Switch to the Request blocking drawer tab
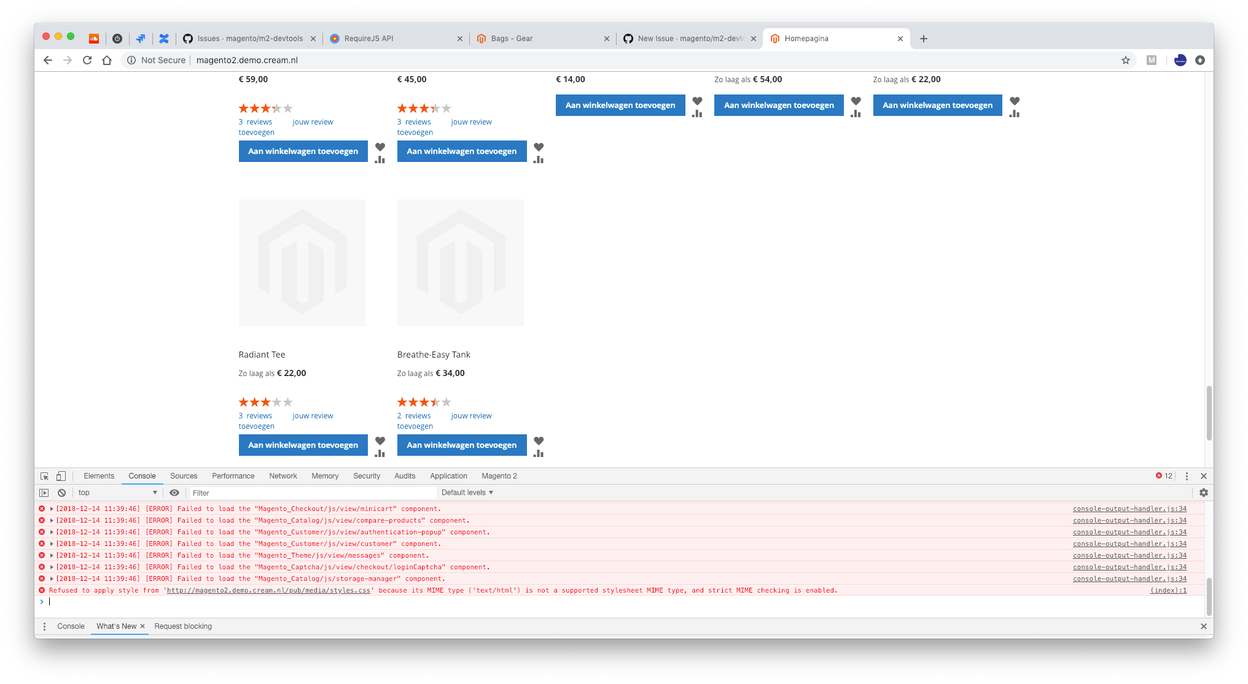1248x684 pixels. click(x=182, y=626)
